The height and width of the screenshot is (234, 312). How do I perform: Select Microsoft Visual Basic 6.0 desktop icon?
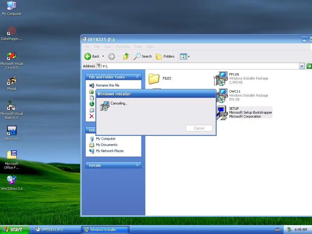(12, 110)
